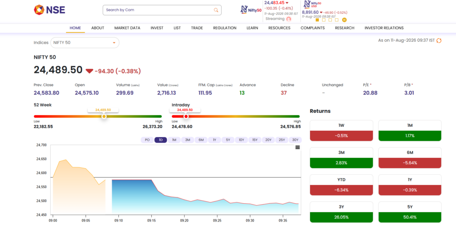Click the search magnifier icon

tap(216, 10)
